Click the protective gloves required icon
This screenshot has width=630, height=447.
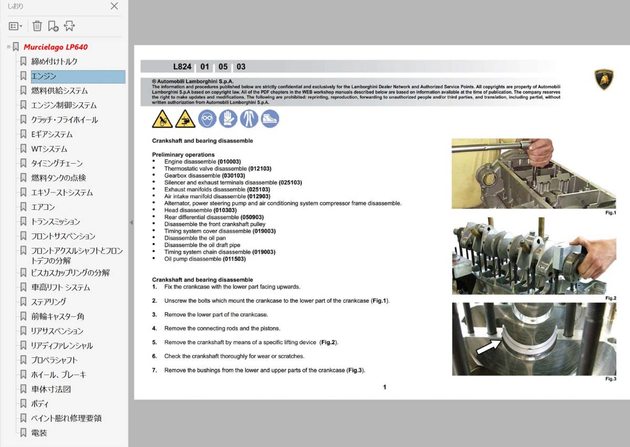pyautogui.click(x=228, y=119)
